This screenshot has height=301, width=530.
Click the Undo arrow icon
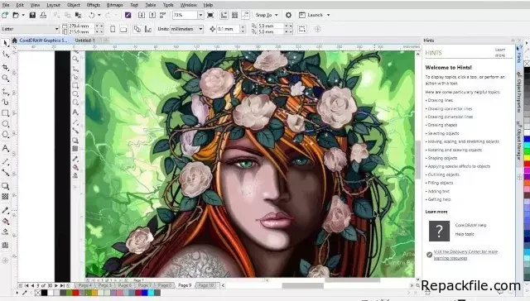point(92,15)
